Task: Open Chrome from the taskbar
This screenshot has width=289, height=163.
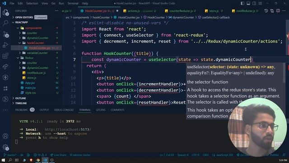Action: click(38, 160)
